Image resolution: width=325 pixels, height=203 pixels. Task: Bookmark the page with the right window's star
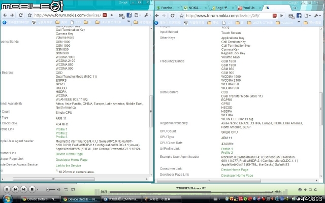click(182, 16)
